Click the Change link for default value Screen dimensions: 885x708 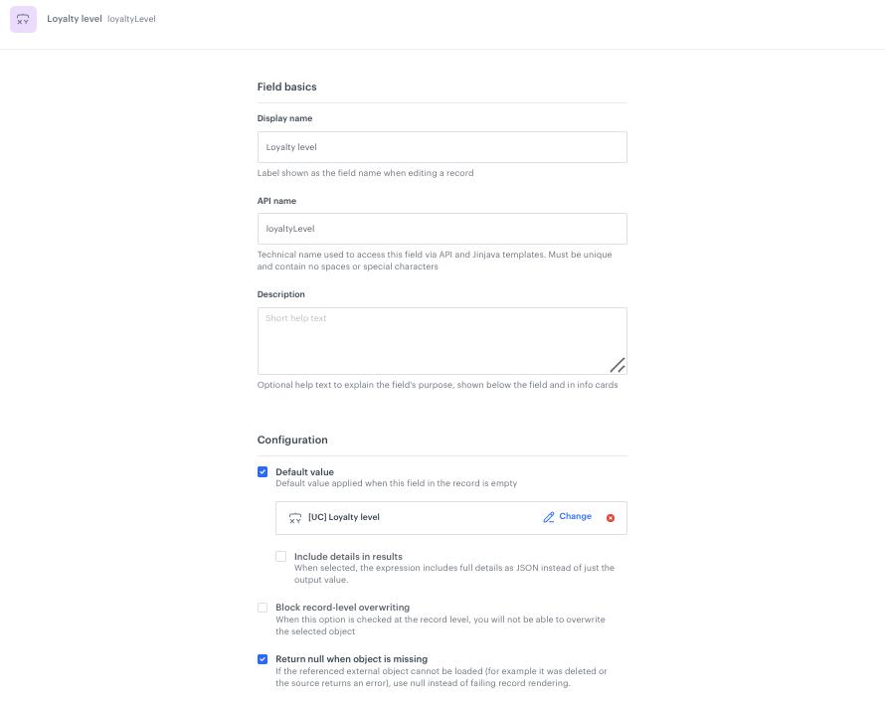[x=575, y=517]
